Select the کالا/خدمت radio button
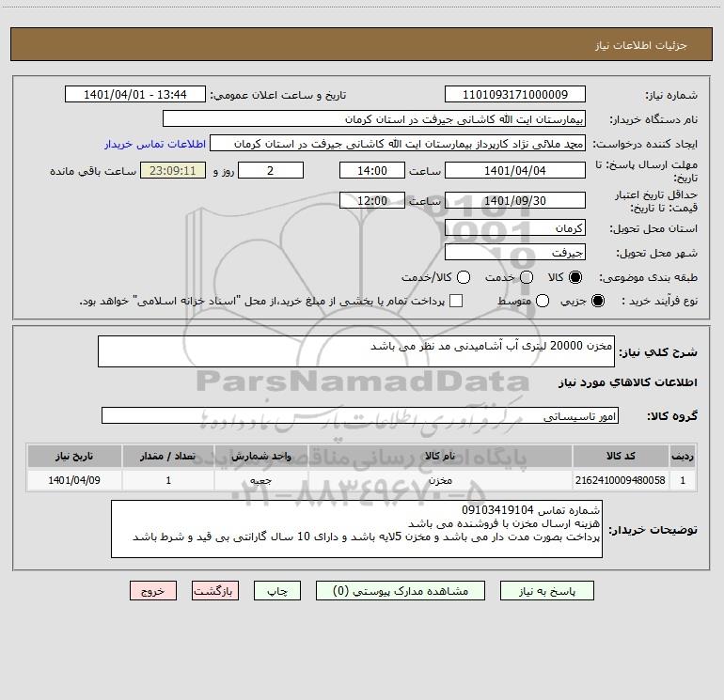The height and width of the screenshot is (700, 724). click(x=464, y=277)
